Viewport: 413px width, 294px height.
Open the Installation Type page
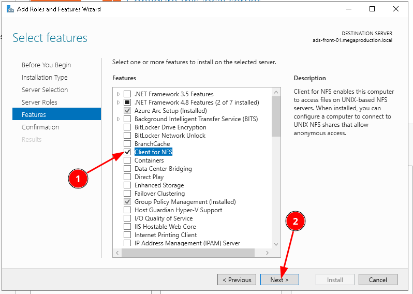coord(45,78)
